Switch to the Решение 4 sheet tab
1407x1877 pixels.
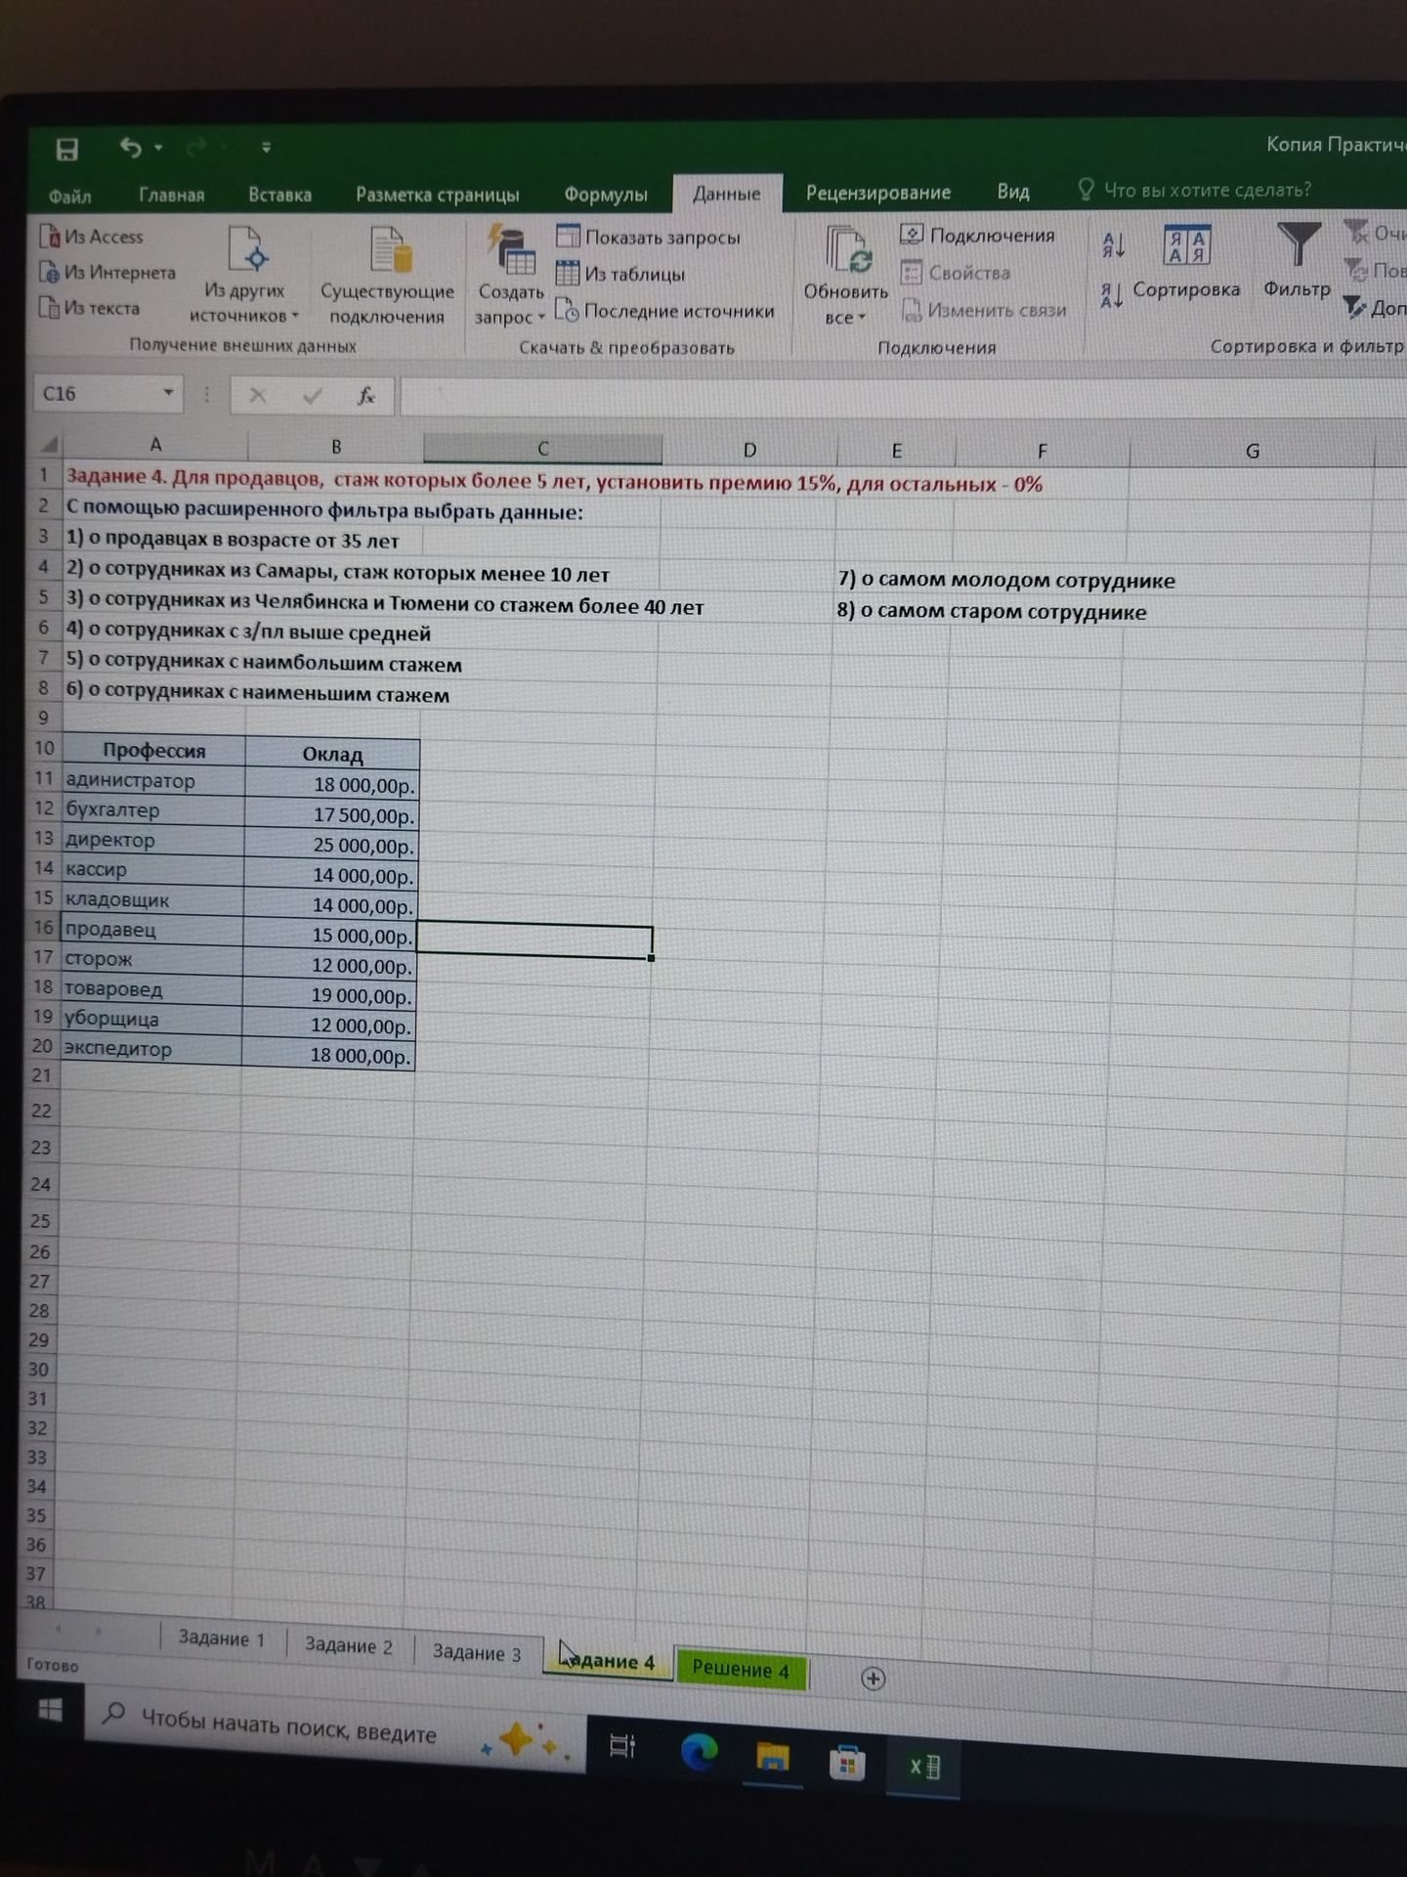[x=741, y=1669]
